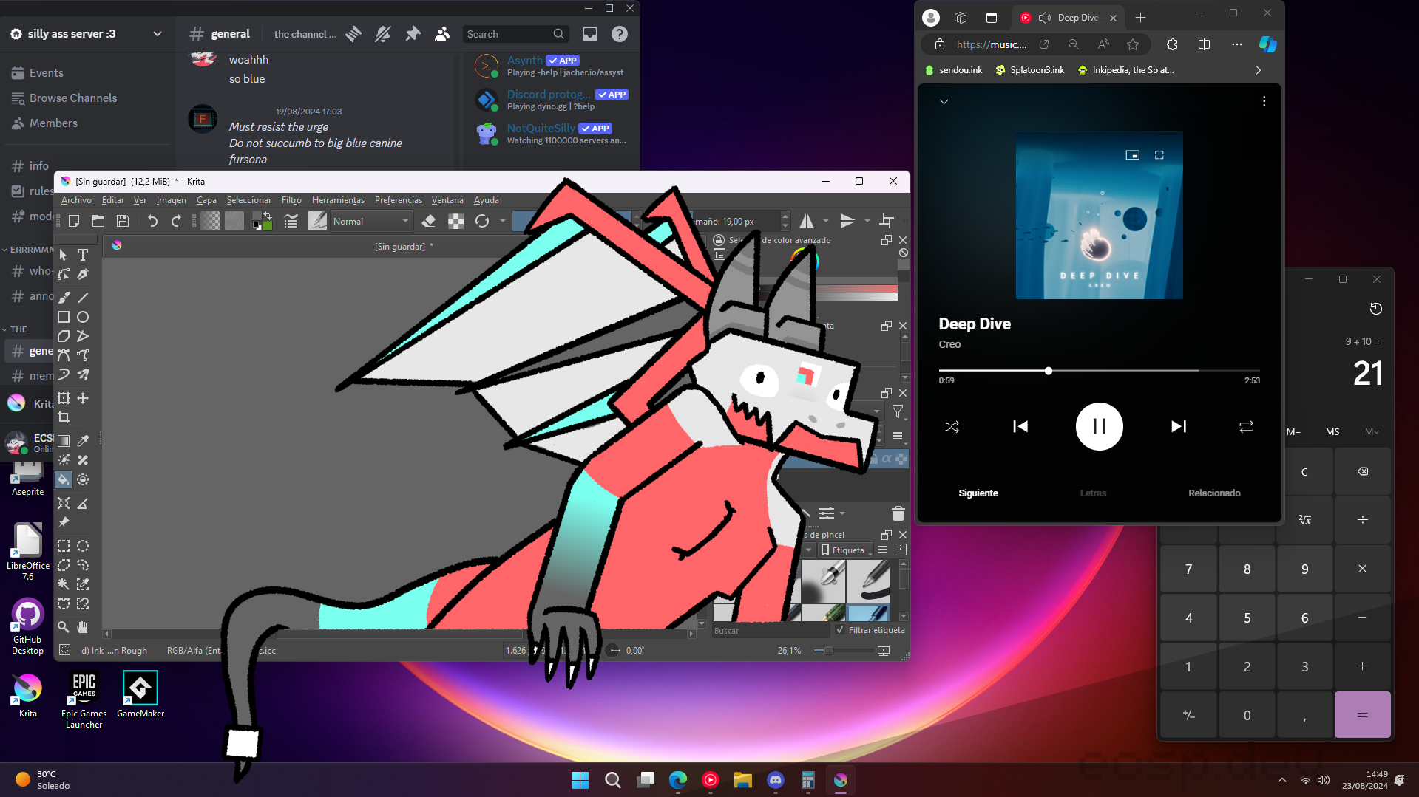Image resolution: width=1419 pixels, height=797 pixels.
Task: Activate the Zoom magnifier tool in Krita
Action: pyautogui.click(x=64, y=627)
